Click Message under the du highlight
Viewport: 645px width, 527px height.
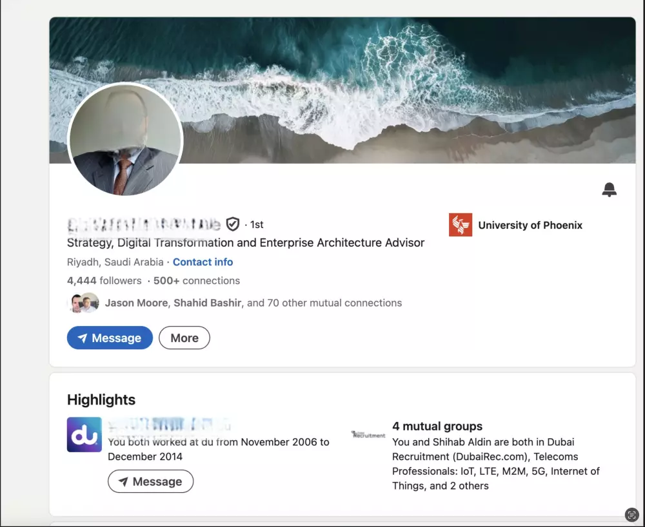pos(150,481)
